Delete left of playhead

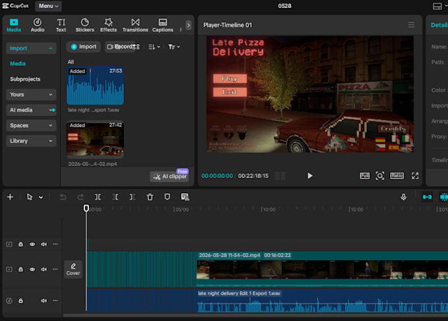tap(115, 197)
